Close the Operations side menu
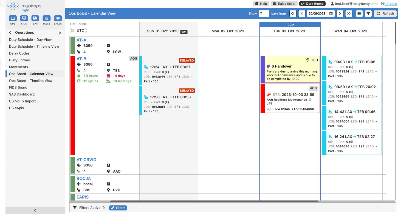The image size is (398, 214). (60, 33)
